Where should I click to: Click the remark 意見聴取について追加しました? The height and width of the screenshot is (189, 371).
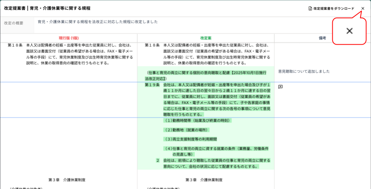[x=304, y=72]
